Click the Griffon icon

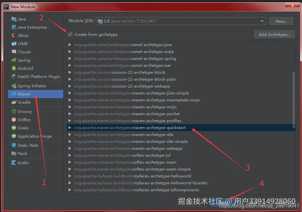point(14,119)
